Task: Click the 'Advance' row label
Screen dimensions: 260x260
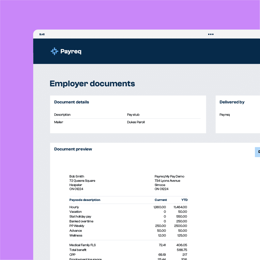Action: tap(76, 231)
